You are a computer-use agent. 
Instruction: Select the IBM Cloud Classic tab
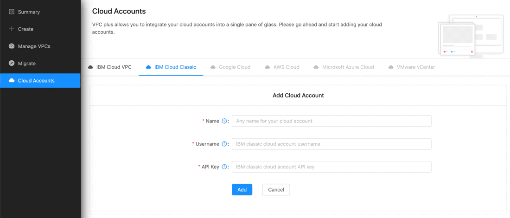(x=171, y=67)
